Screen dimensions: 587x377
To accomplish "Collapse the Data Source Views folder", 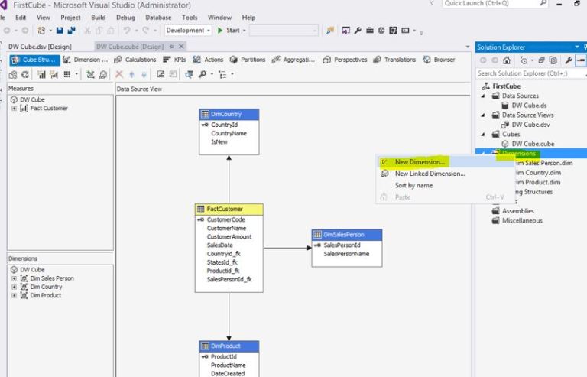I will pyautogui.click(x=483, y=115).
